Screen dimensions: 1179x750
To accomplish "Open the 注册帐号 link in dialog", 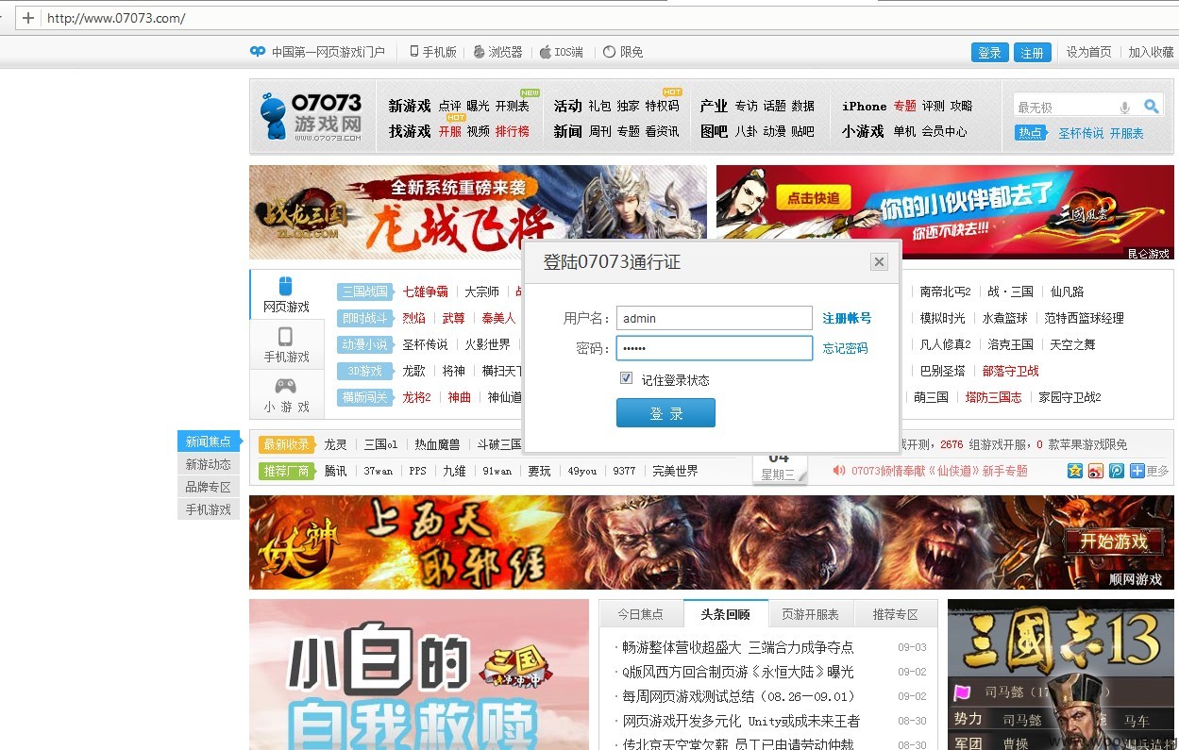I will point(847,319).
